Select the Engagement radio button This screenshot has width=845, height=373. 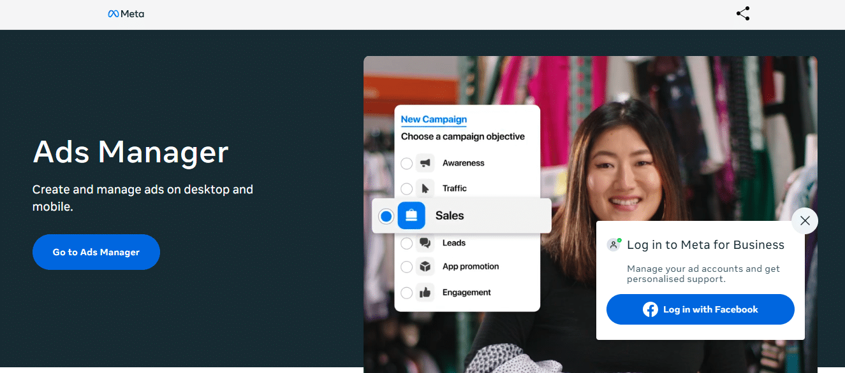406,293
